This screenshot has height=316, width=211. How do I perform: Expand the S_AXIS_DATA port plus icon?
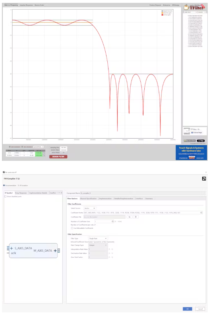pyautogui.click(x=12, y=248)
